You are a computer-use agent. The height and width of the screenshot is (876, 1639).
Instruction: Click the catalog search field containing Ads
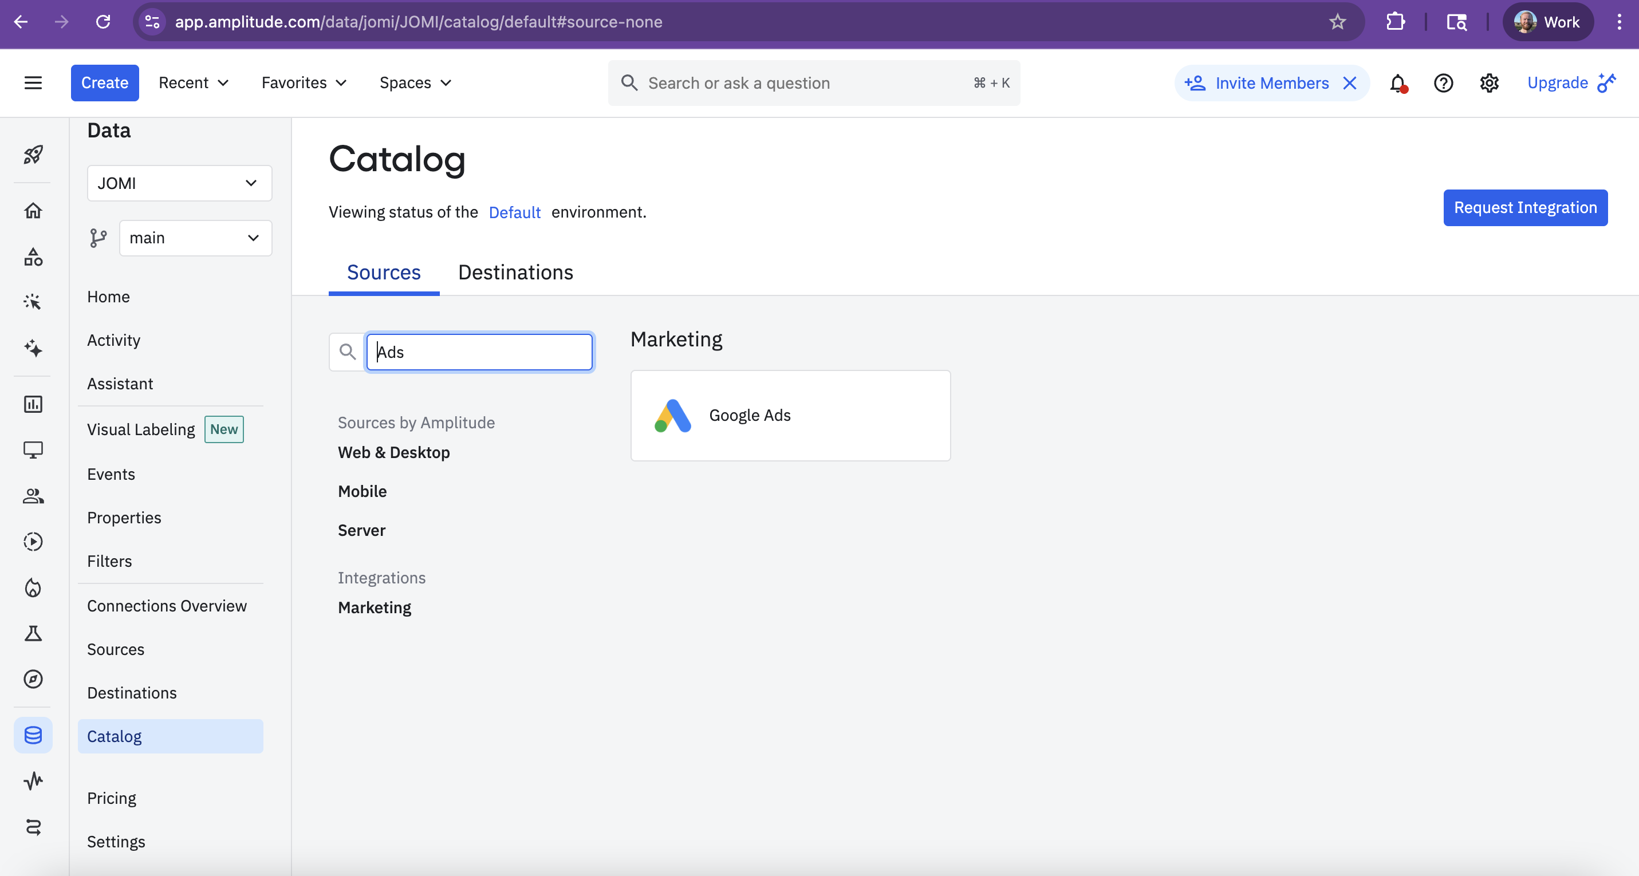[480, 352]
